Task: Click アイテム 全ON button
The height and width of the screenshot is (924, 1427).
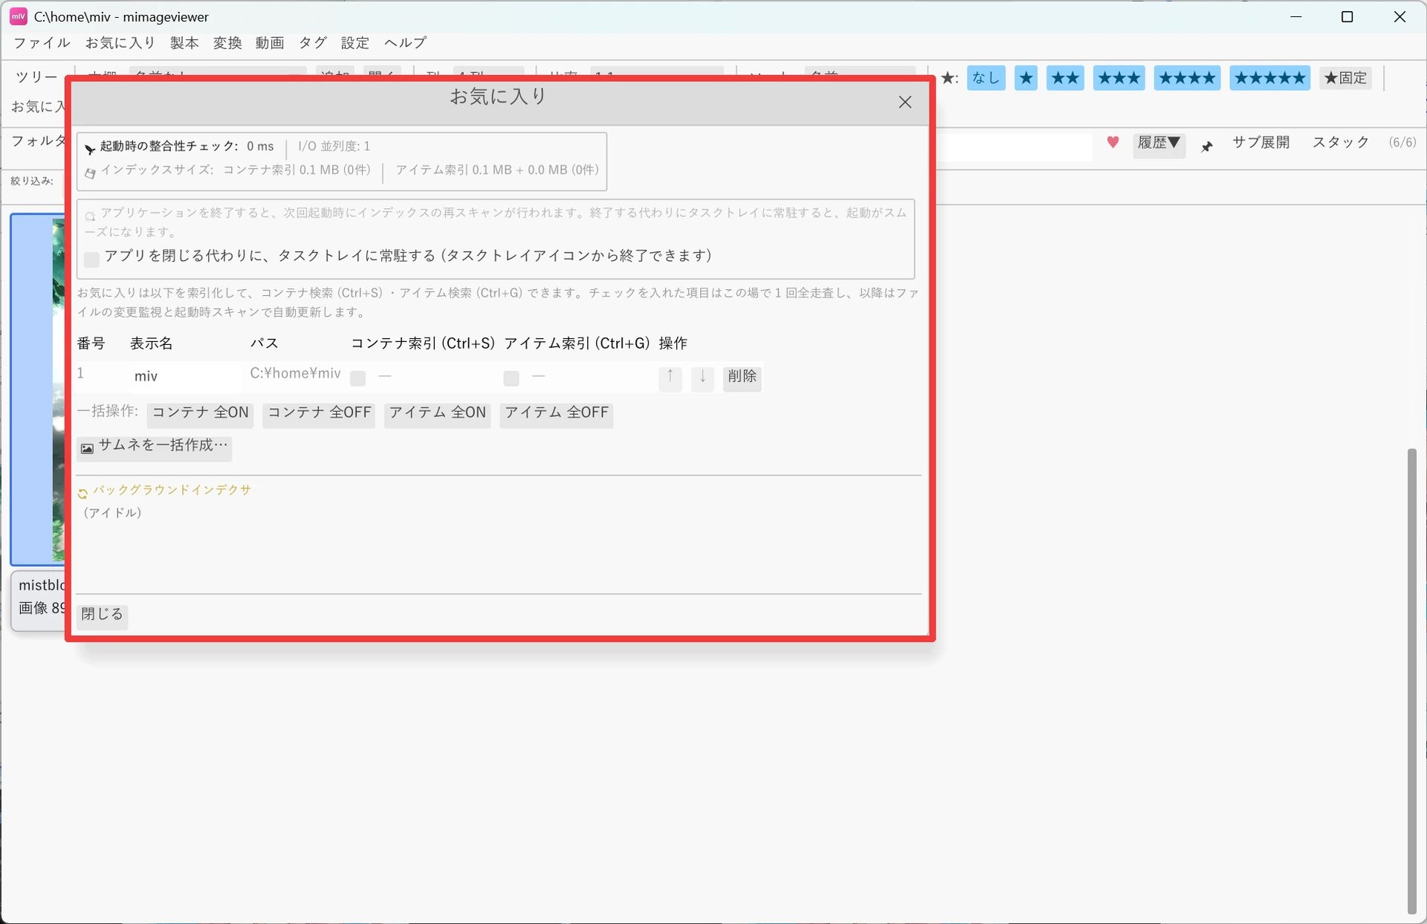Action: tap(437, 414)
